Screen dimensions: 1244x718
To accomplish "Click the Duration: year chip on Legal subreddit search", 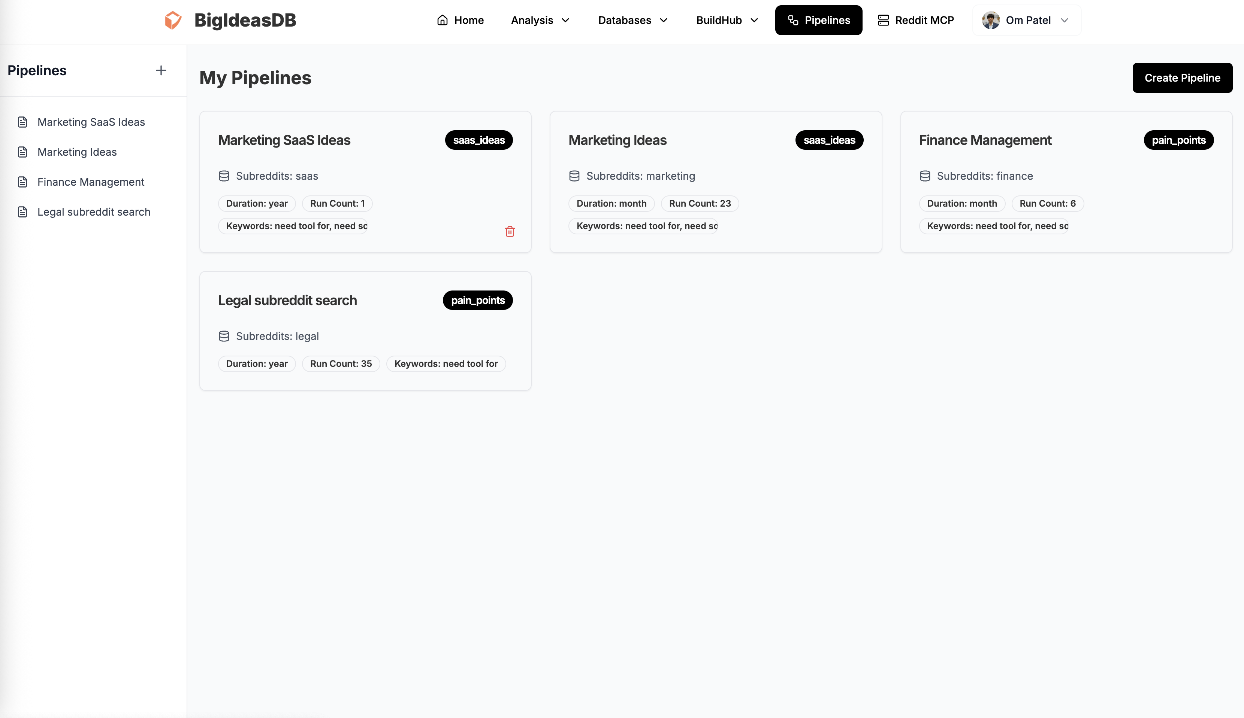I will (256, 363).
